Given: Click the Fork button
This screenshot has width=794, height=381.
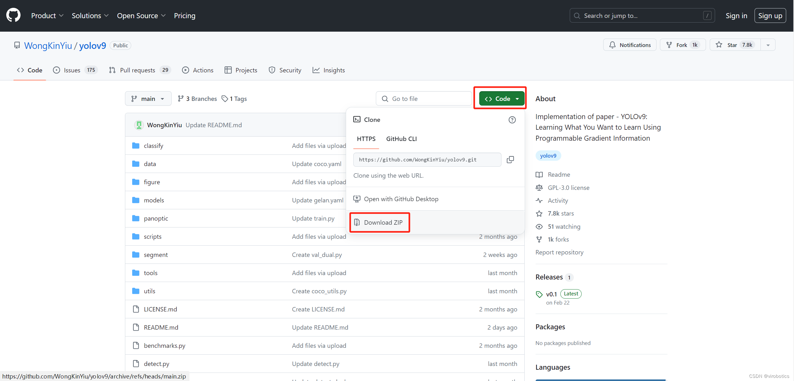Looking at the screenshot, I should coord(682,45).
